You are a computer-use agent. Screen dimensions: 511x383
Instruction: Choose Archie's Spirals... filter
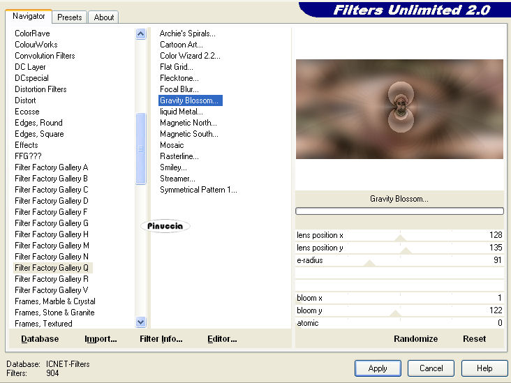click(187, 33)
